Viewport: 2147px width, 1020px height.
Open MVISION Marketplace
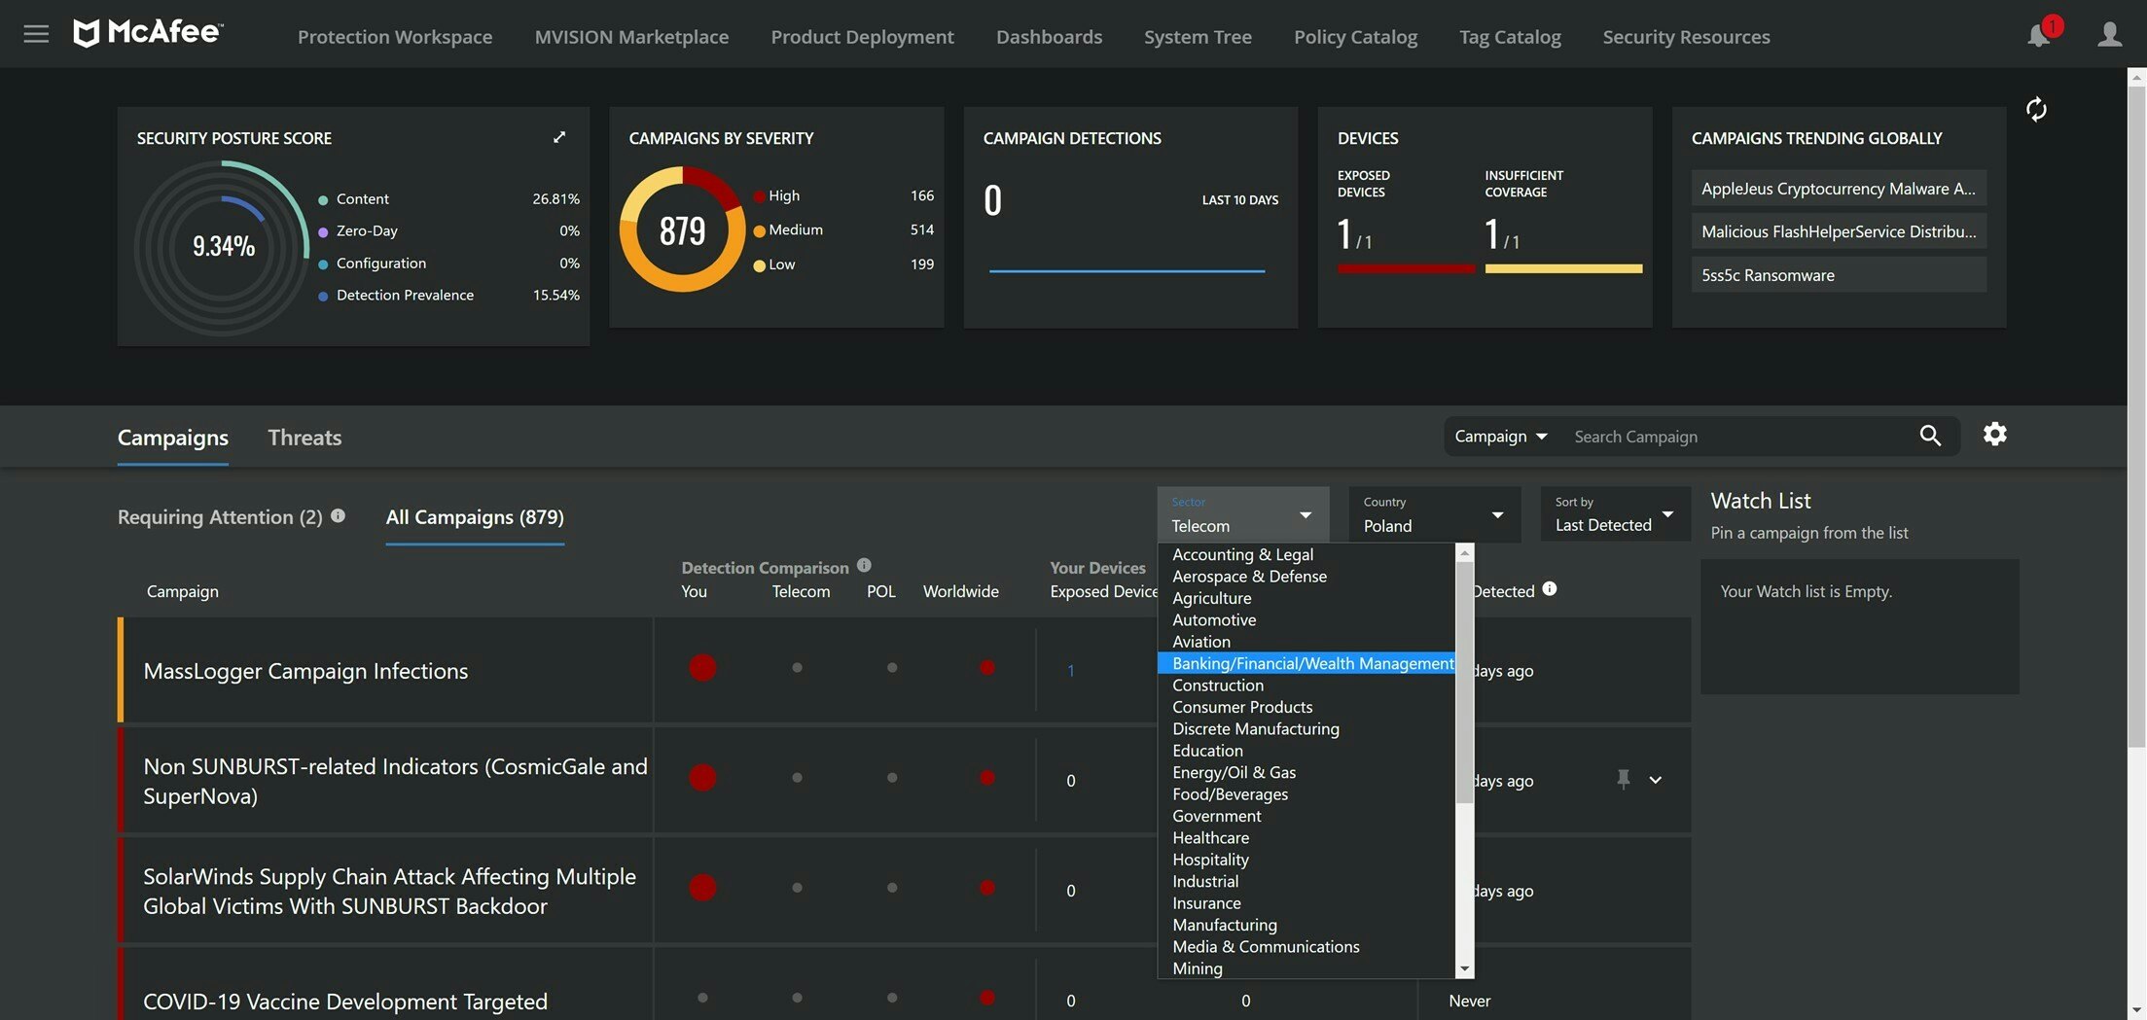coord(631,37)
